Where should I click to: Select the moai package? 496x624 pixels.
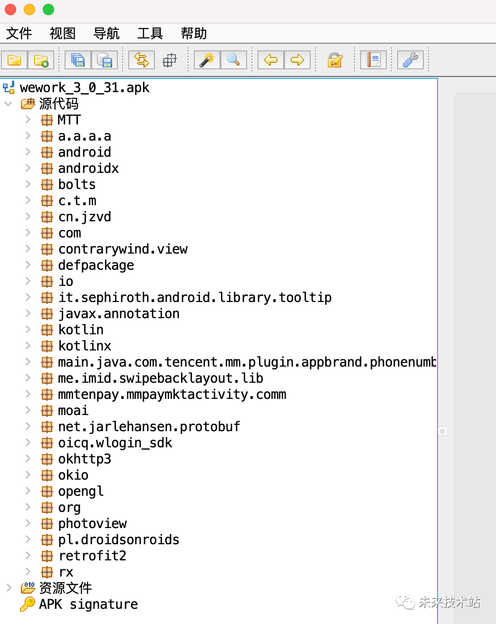(x=73, y=411)
